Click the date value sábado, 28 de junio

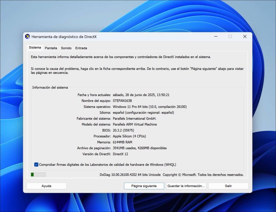click(141, 95)
